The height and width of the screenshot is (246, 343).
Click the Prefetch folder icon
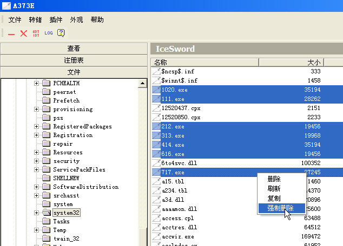(x=46, y=100)
